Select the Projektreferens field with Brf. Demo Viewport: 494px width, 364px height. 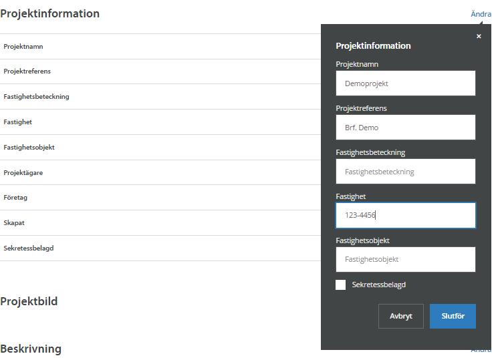406,127
